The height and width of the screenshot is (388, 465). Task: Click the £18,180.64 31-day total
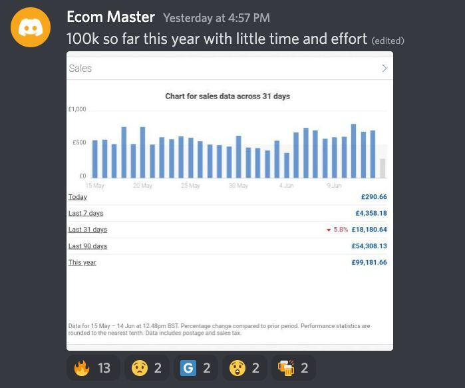(369, 230)
